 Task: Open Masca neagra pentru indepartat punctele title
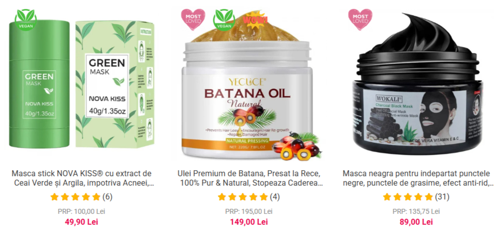click(418, 178)
